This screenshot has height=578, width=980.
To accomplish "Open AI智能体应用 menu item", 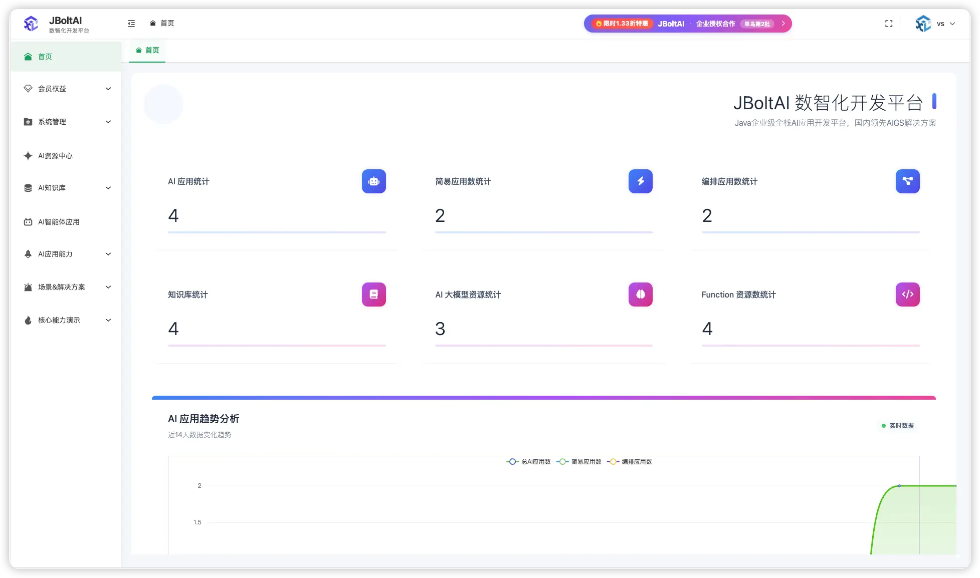I will [66, 222].
